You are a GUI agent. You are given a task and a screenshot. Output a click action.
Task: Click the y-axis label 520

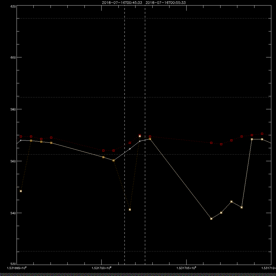[13, 264]
